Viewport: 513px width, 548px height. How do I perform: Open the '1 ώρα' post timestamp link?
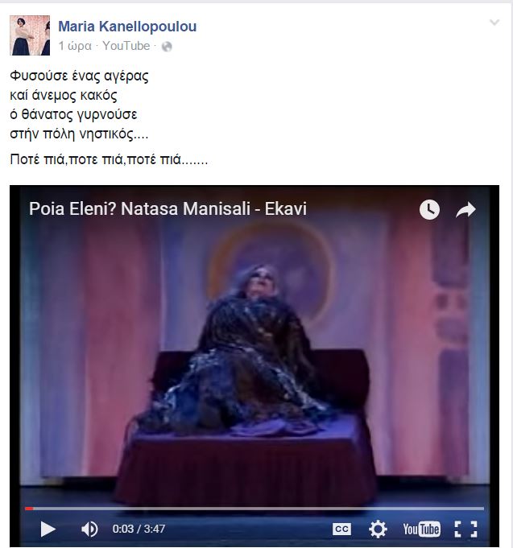75,46
